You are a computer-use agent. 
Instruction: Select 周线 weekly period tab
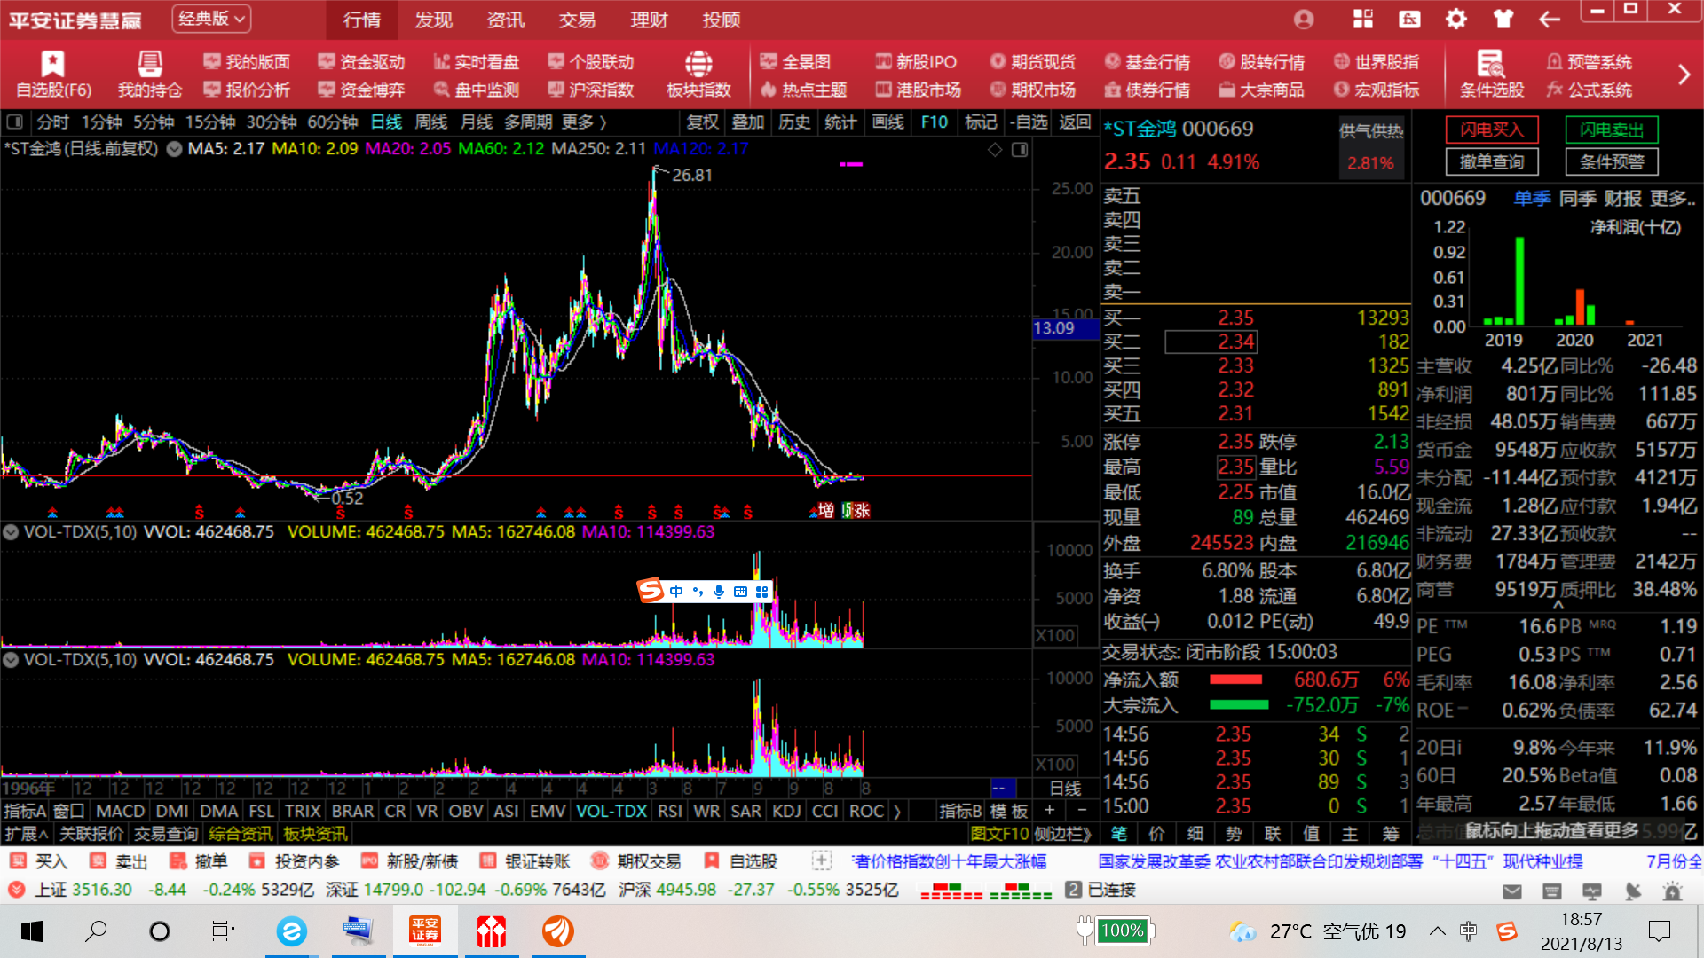[x=431, y=122]
